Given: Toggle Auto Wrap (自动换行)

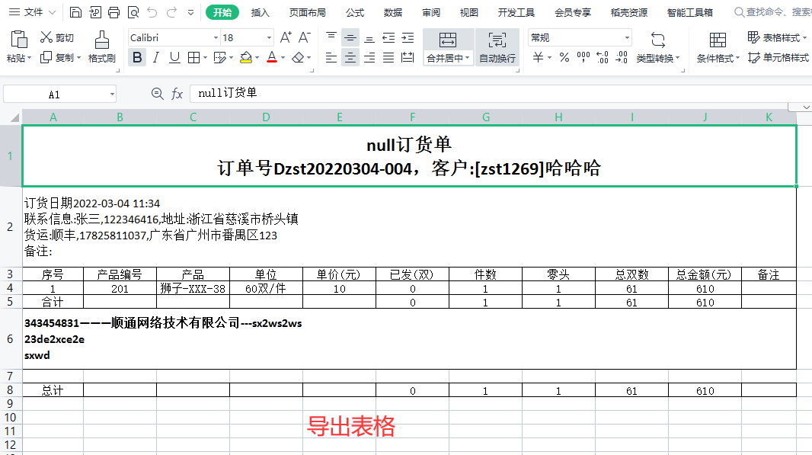Looking at the screenshot, I should click(x=497, y=47).
